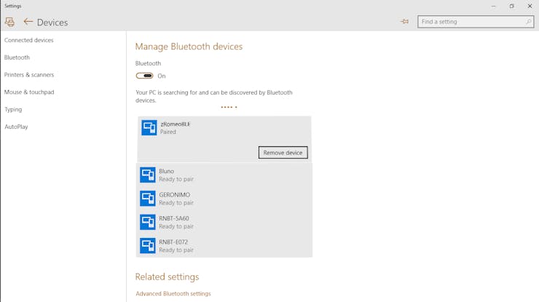Click the Manage Bluetooth devices heading
The width and height of the screenshot is (539, 302).
click(x=189, y=47)
